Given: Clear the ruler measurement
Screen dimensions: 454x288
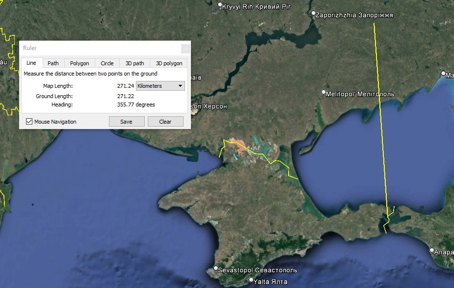Looking at the screenshot, I should click(165, 122).
